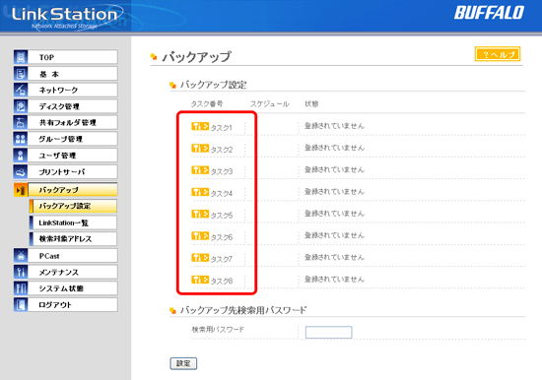Open the タスク2 link

(222, 150)
